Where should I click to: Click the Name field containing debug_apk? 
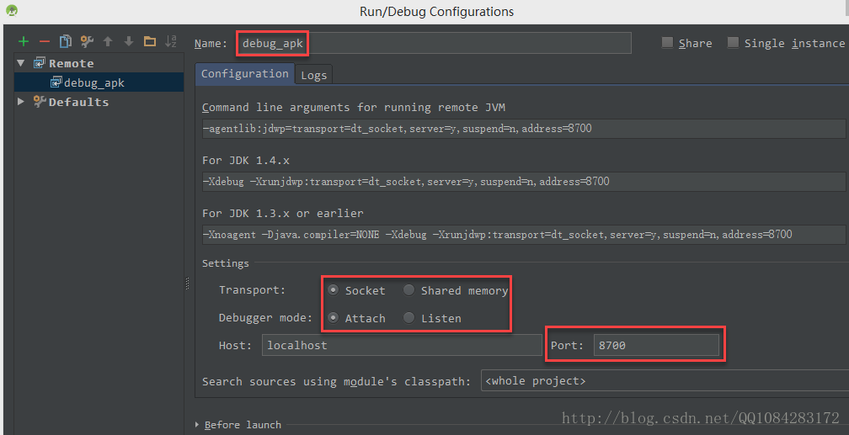[x=434, y=43]
